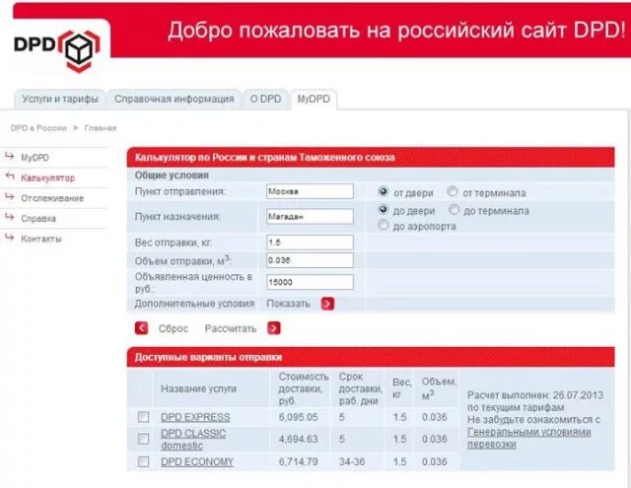The height and width of the screenshot is (488, 631).
Task: Open Отслеживание in the sidebar
Action: coord(52,198)
